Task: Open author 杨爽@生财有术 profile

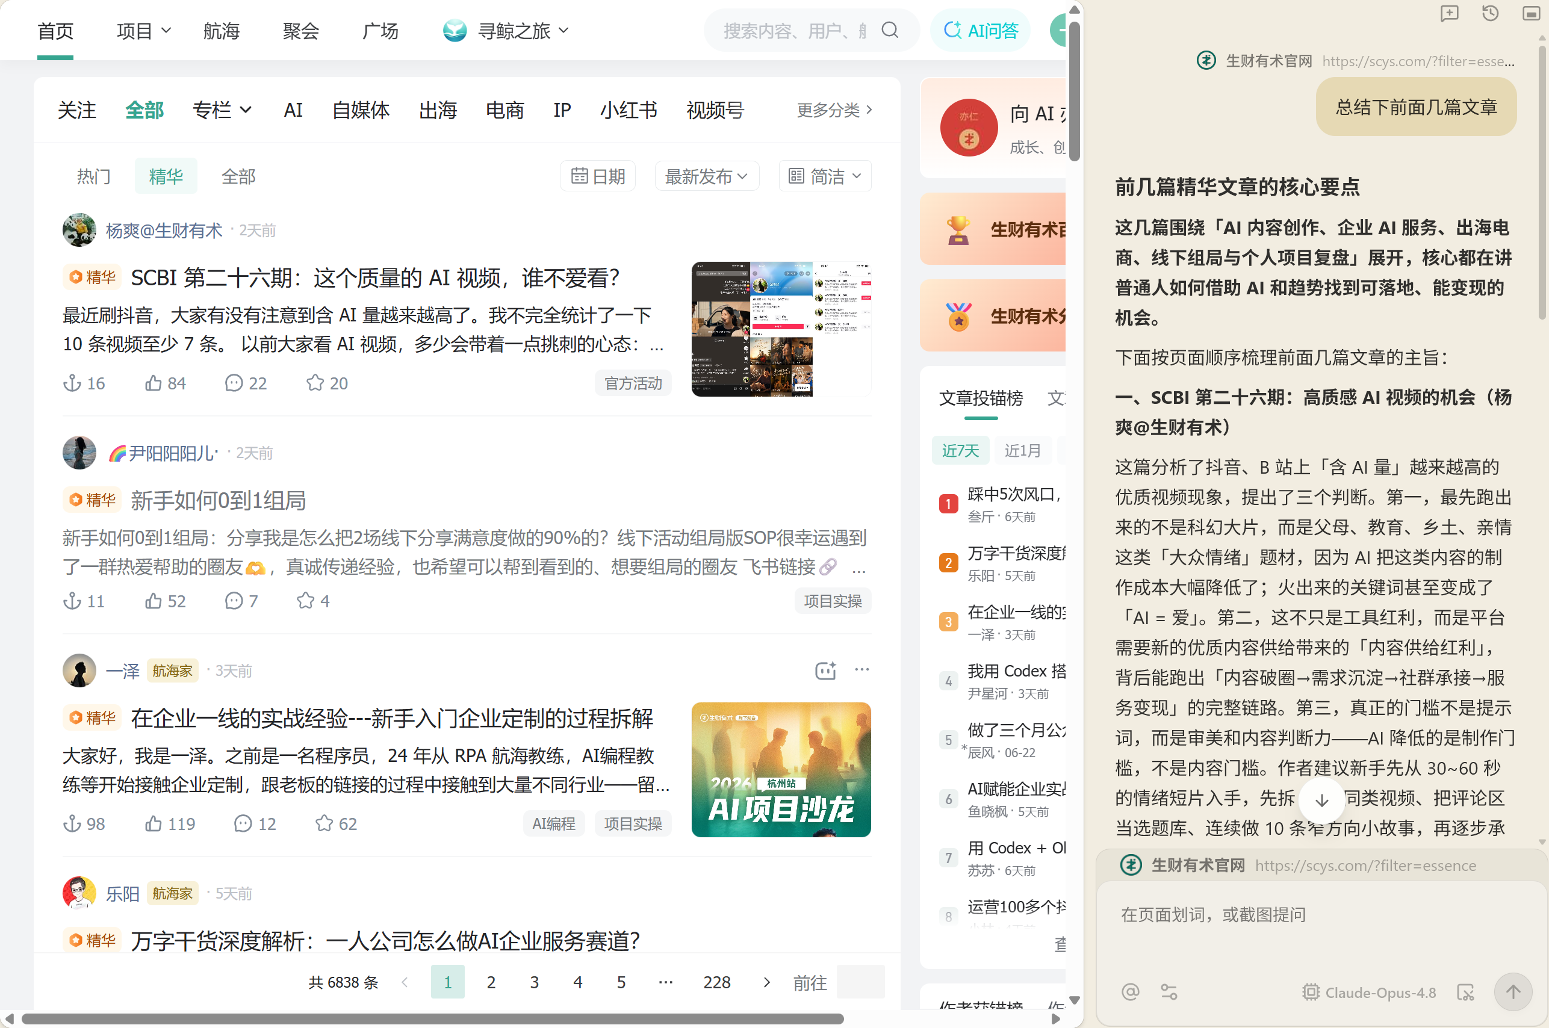Action: [164, 230]
